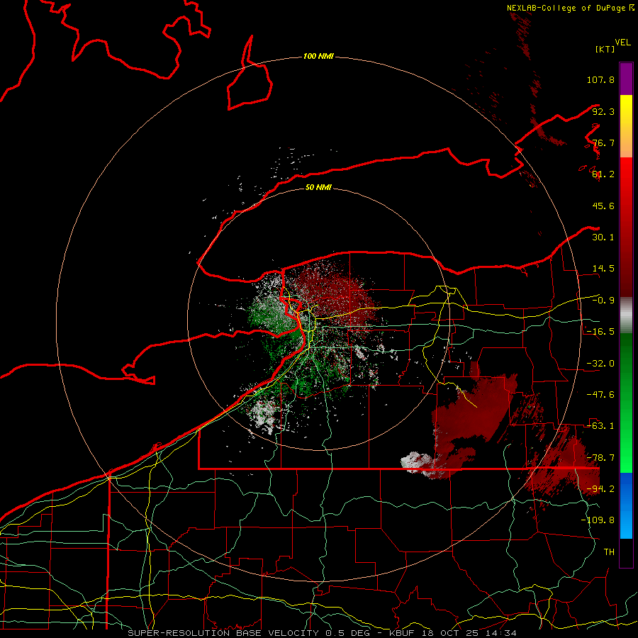Click the 45.6 velocity scale value
This screenshot has height=638, width=638.
click(x=603, y=206)
